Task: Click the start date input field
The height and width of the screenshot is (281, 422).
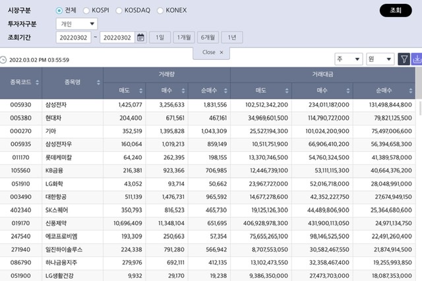Action: point(75,38)
